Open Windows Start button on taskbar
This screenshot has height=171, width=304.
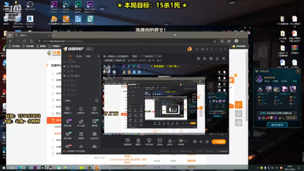point(3,168)
